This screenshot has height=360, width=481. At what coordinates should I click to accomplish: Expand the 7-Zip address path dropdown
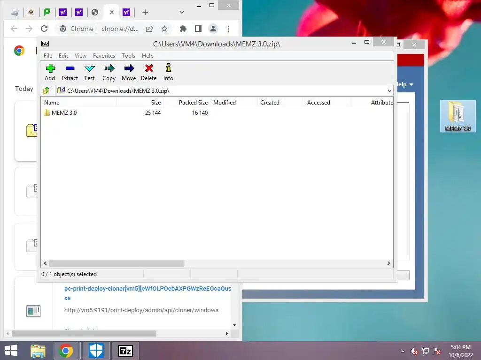click(x=389, y=90)
